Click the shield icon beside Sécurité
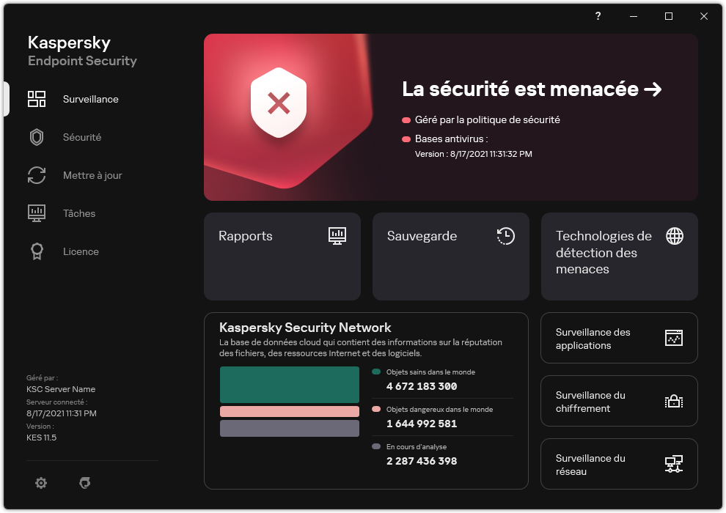 (x=37, y=137)
